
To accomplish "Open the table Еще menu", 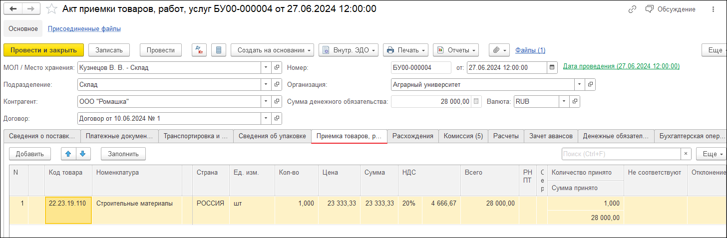I will [x=712, y=154].
